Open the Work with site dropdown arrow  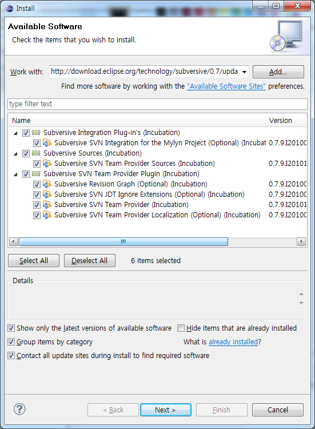pos(244,72)
